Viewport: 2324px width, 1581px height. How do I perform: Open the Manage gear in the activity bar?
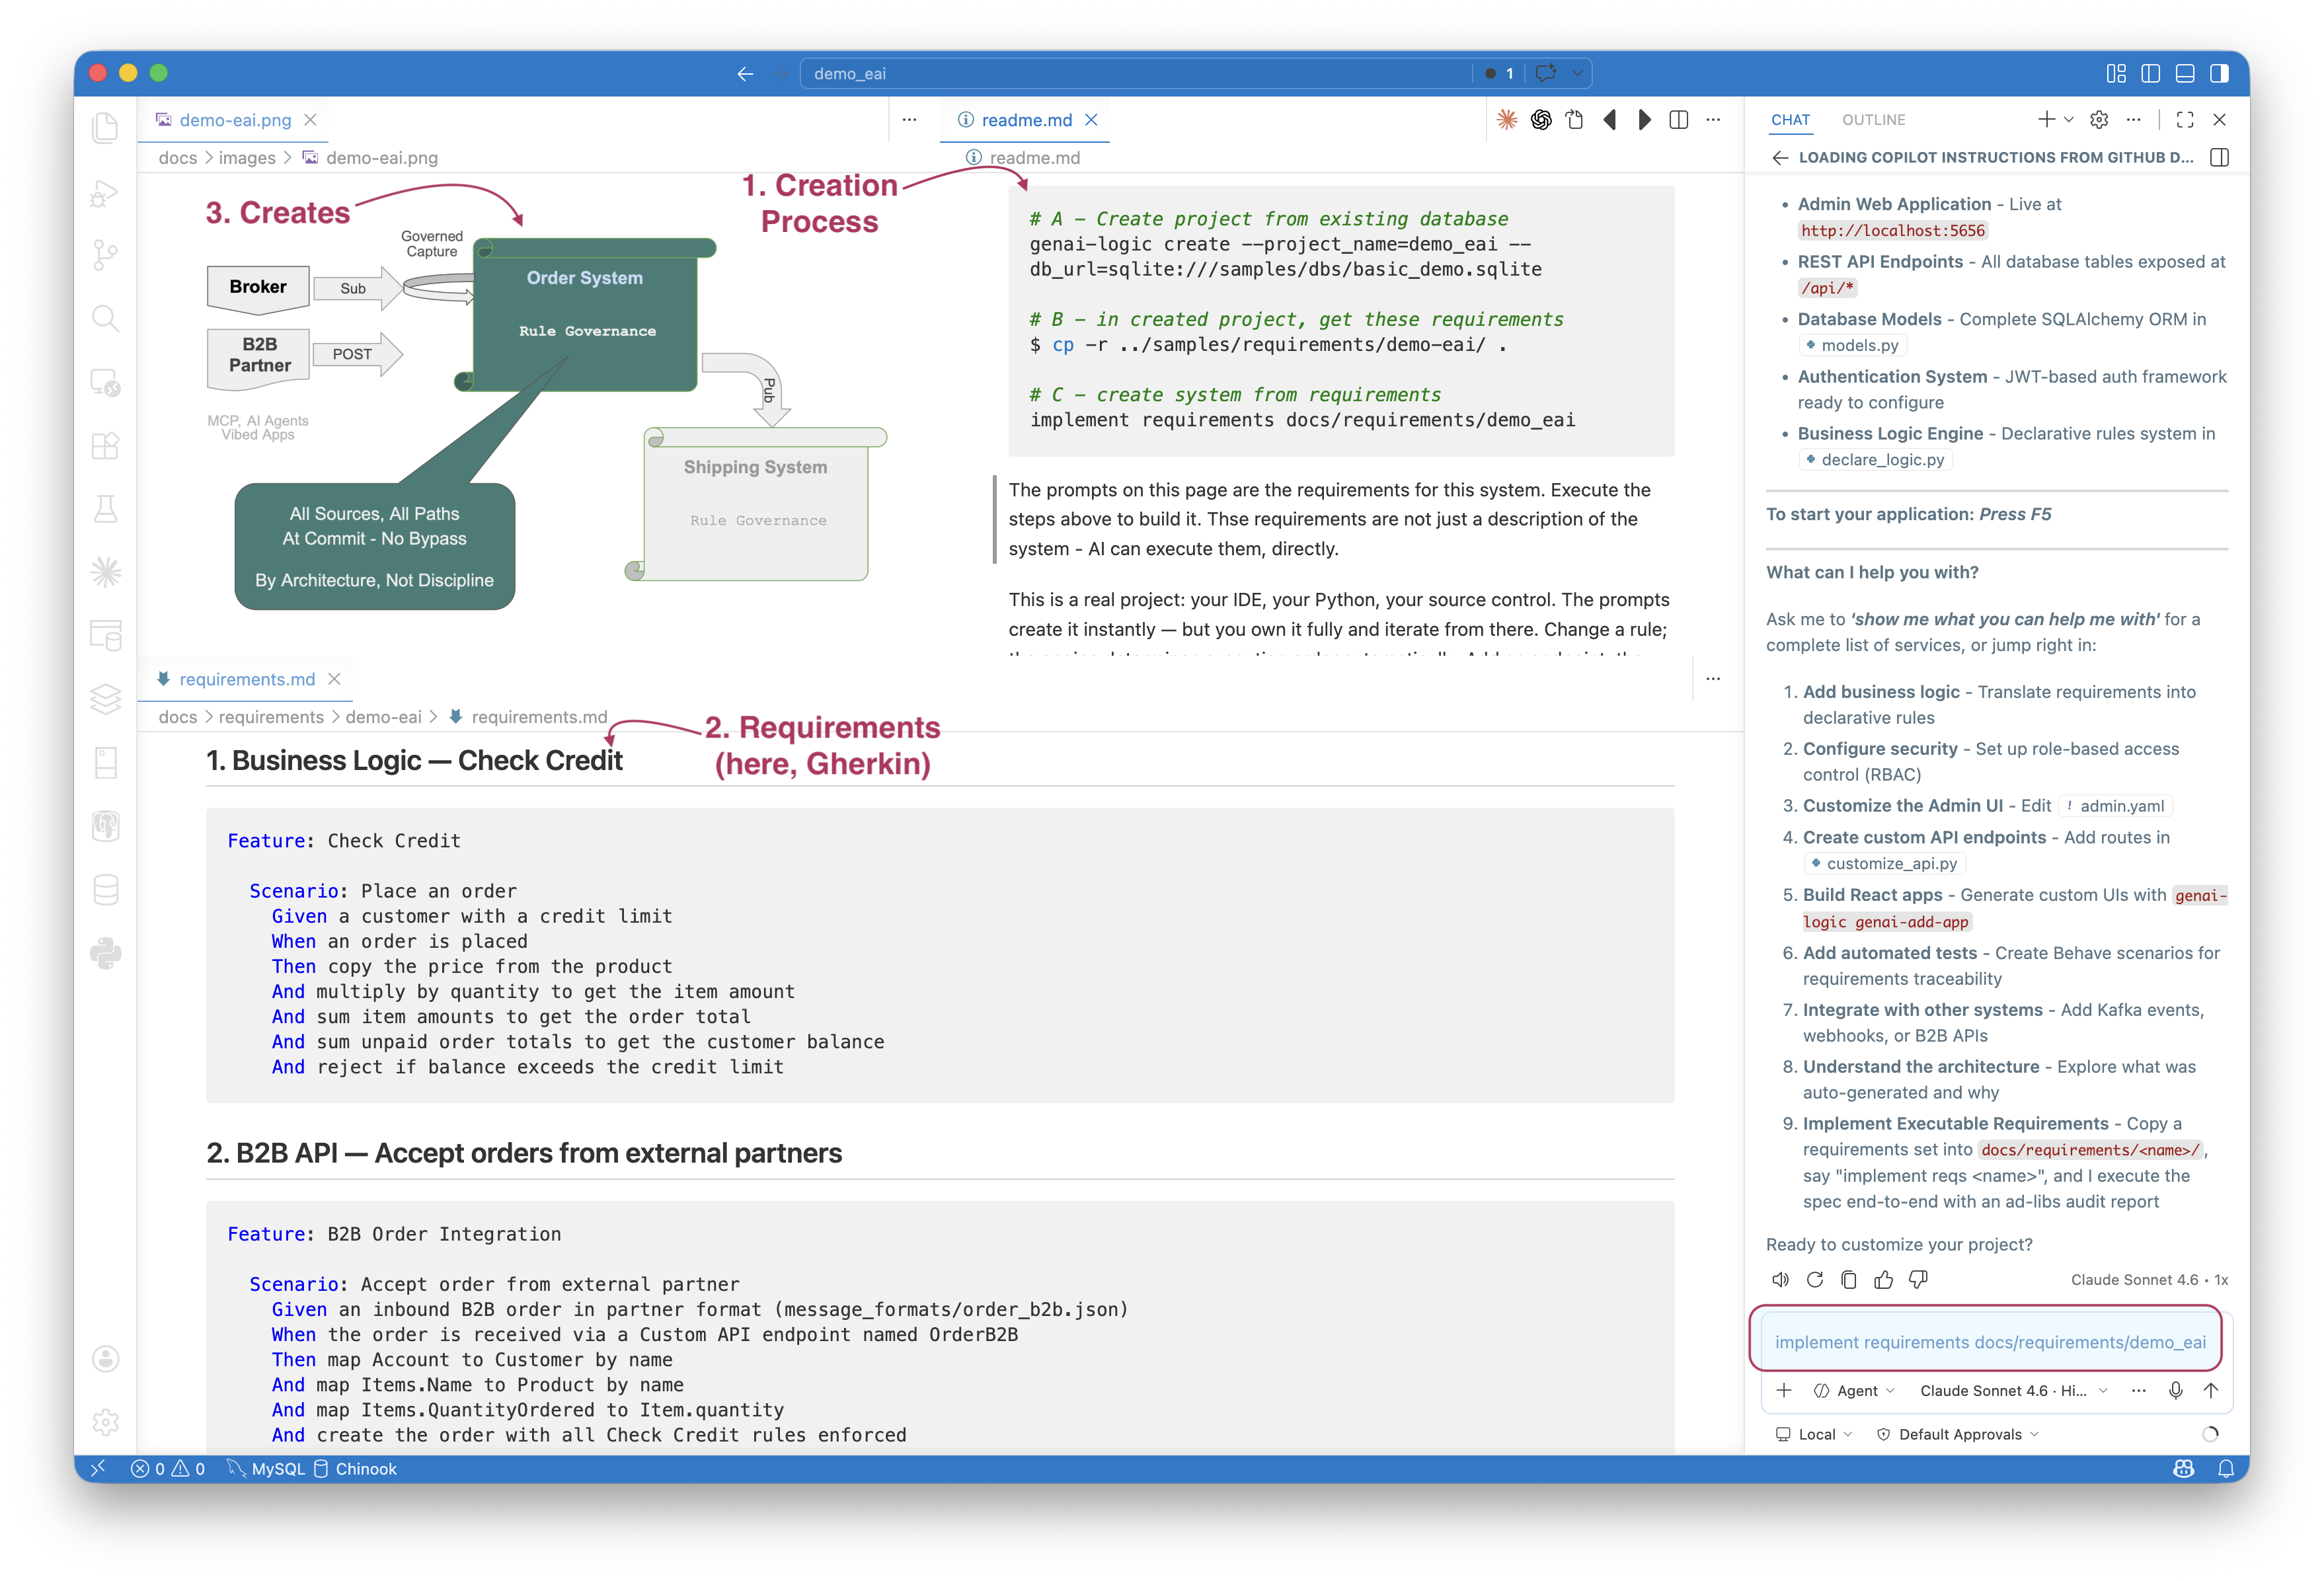tap(105, 1422)
